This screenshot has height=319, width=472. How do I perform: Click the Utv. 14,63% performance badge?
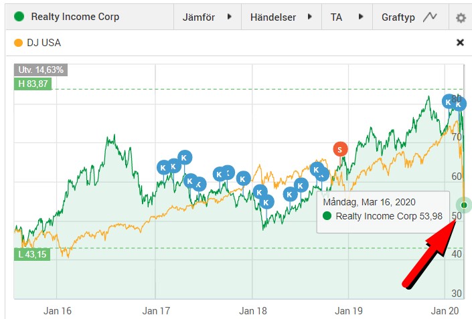point(40,70)
